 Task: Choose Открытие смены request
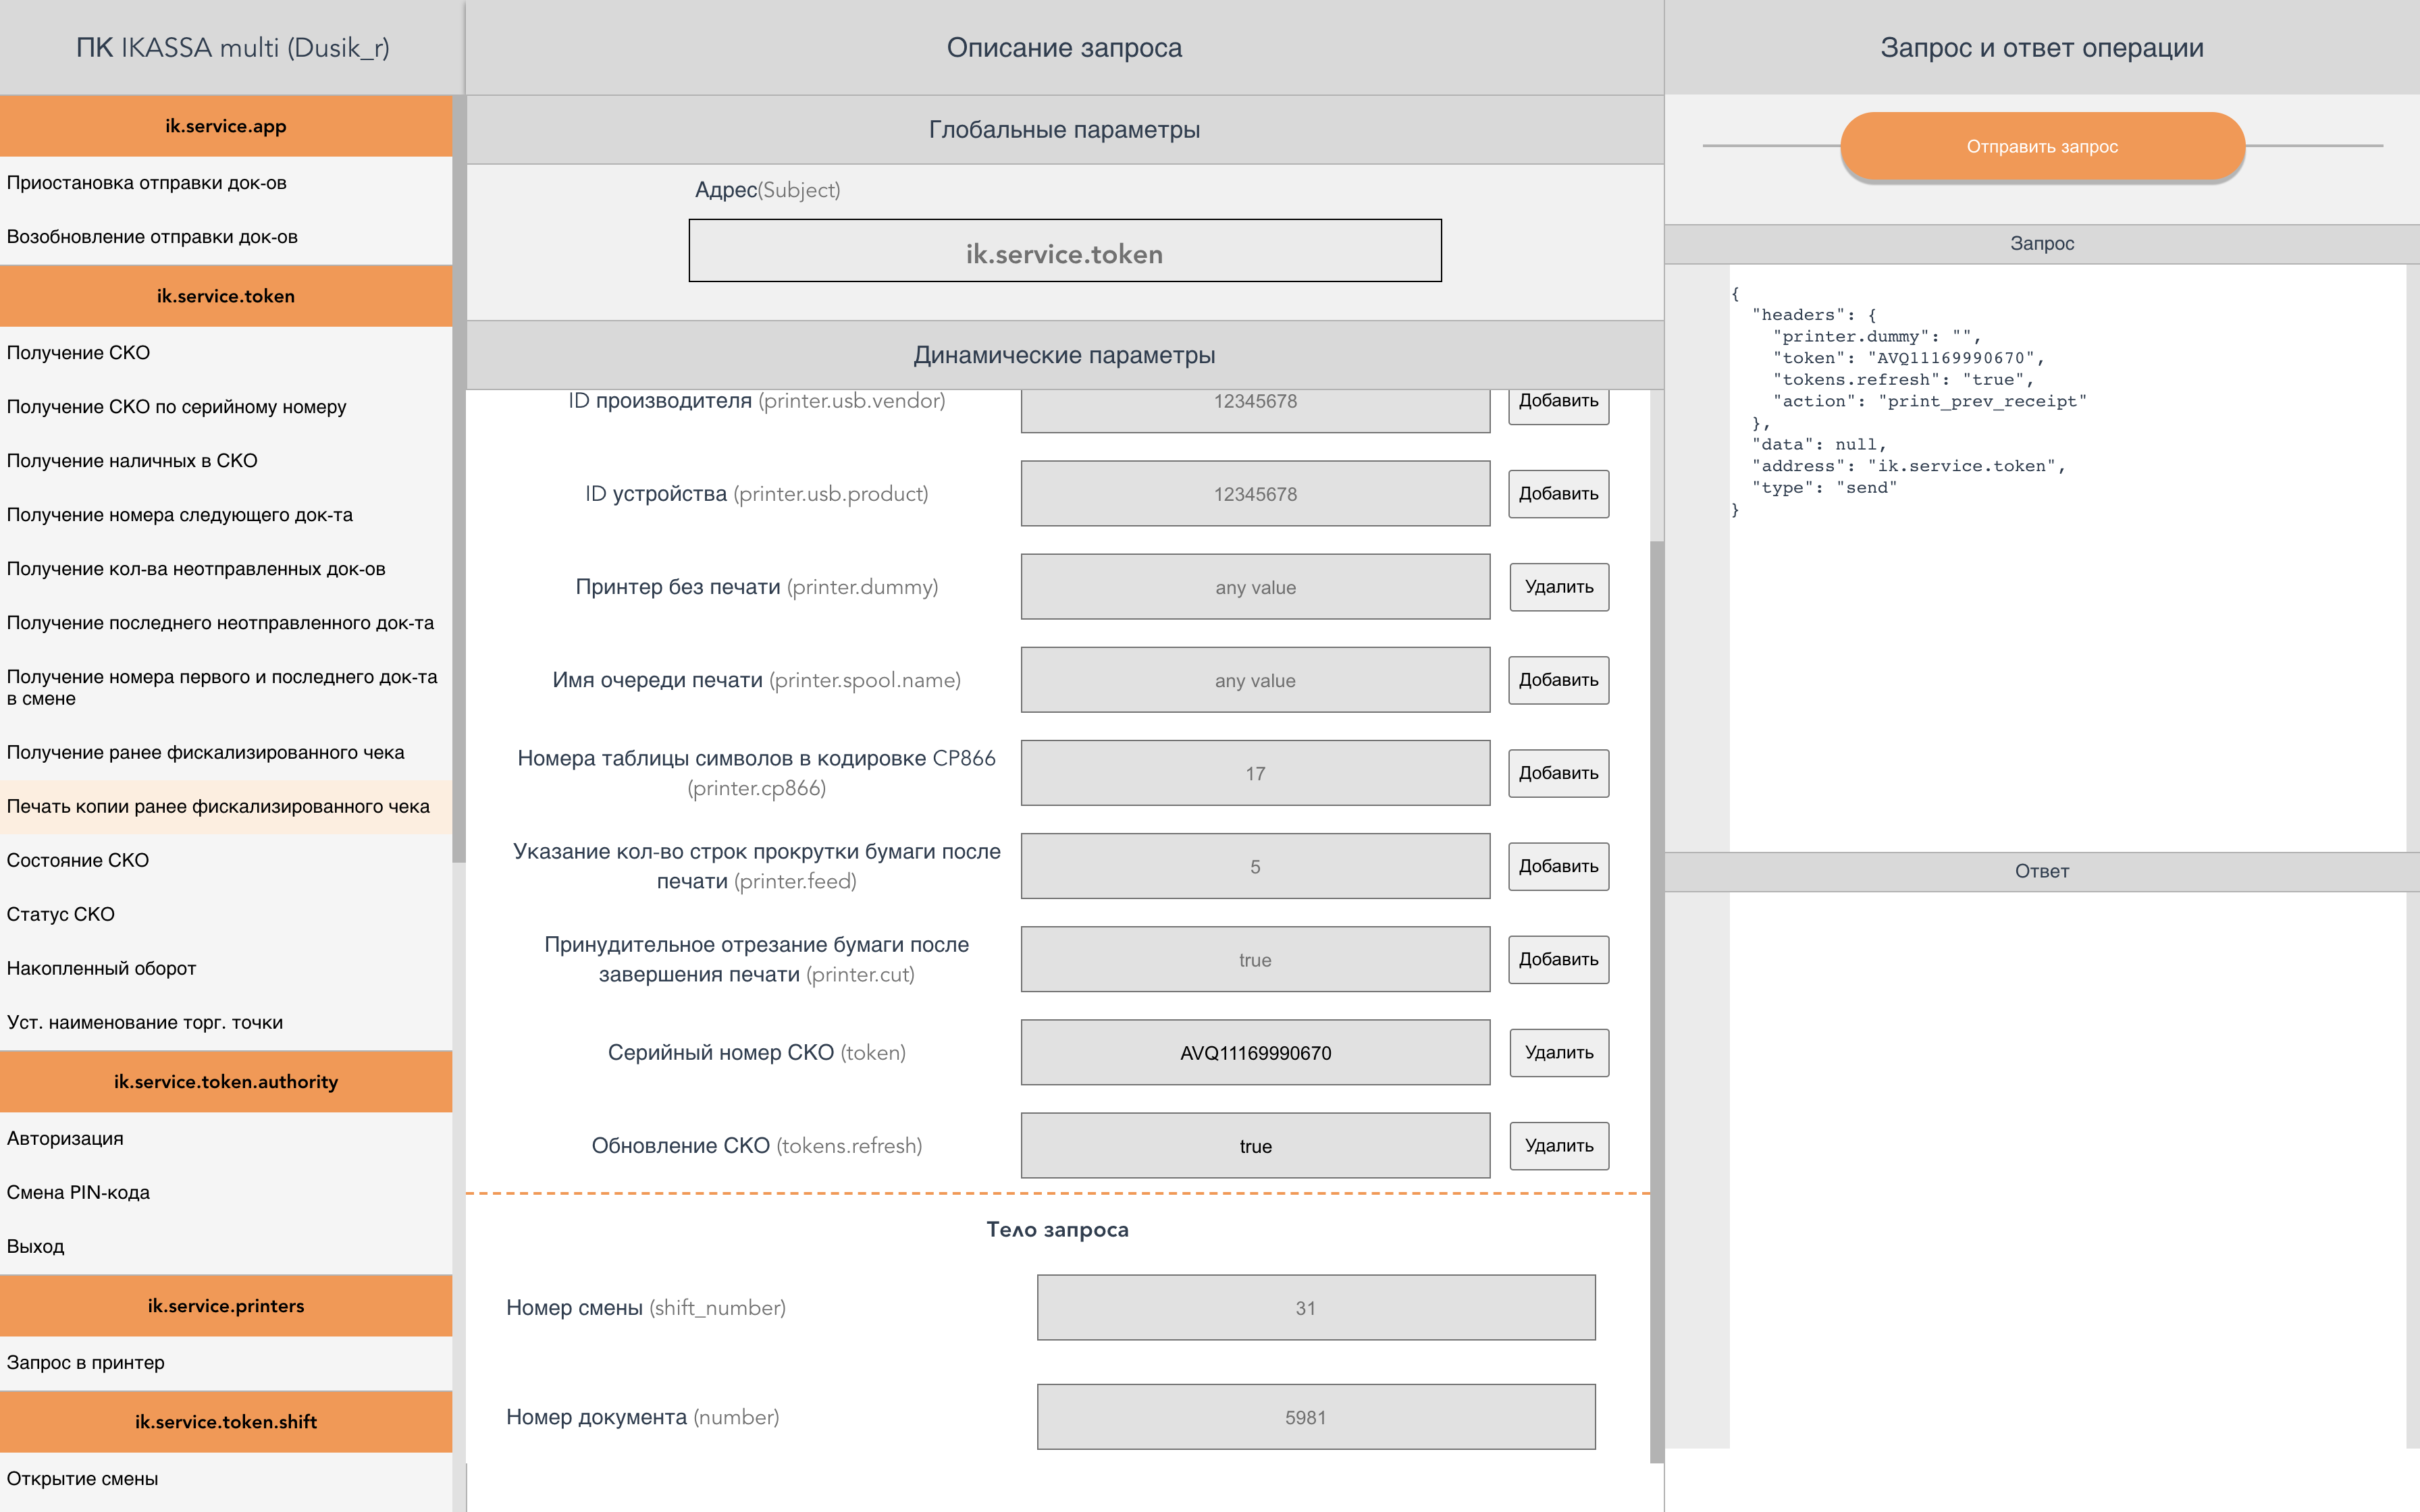82,1478
